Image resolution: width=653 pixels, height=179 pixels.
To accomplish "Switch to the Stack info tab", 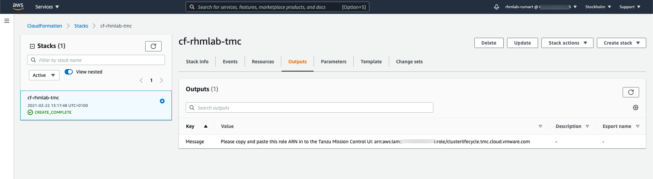I will (x=197, y=62).
